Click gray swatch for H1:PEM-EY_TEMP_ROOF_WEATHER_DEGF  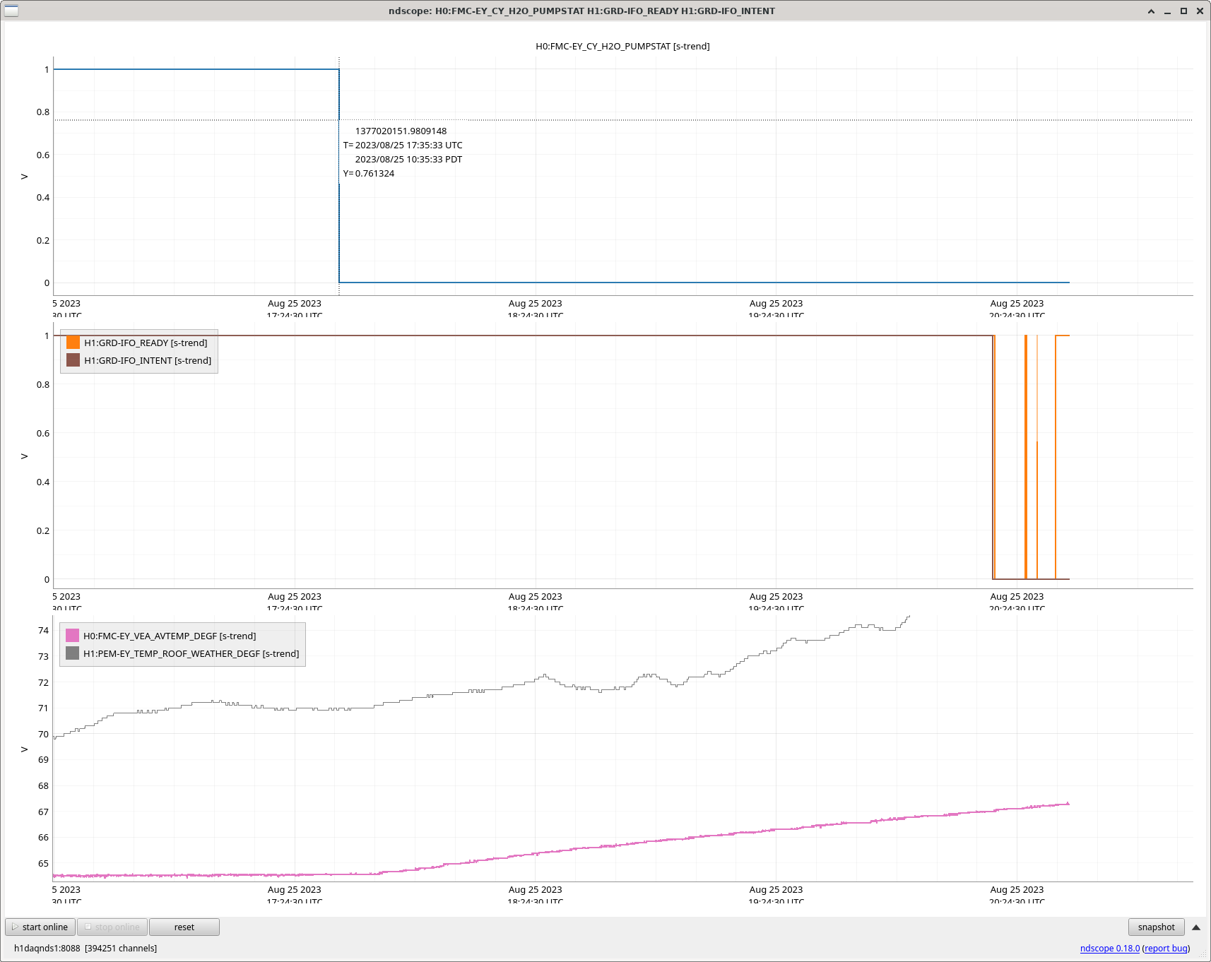(x=72, y=653)
